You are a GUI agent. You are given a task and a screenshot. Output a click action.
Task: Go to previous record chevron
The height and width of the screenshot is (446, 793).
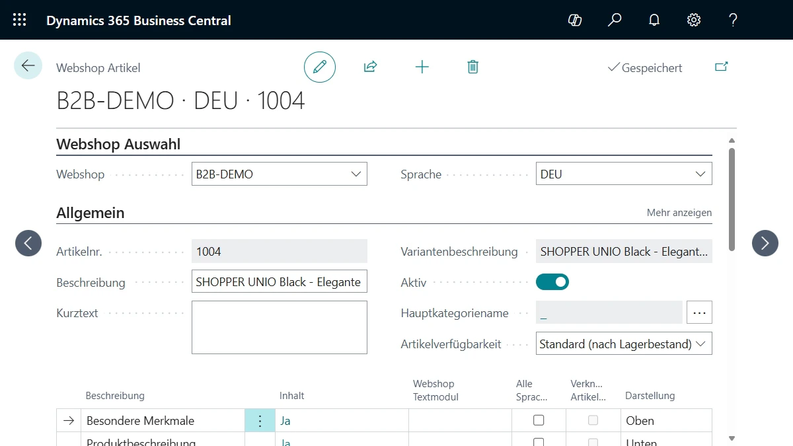pos(28,243)
